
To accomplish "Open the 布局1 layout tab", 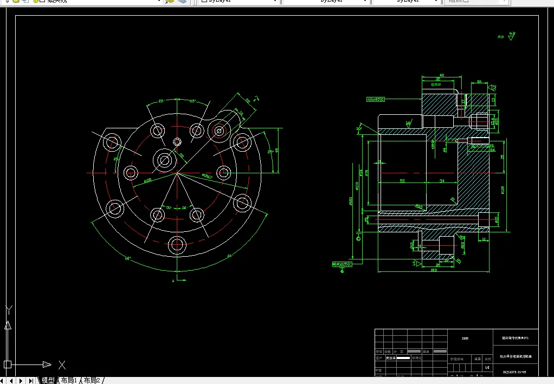I will (x=69, y=380).
